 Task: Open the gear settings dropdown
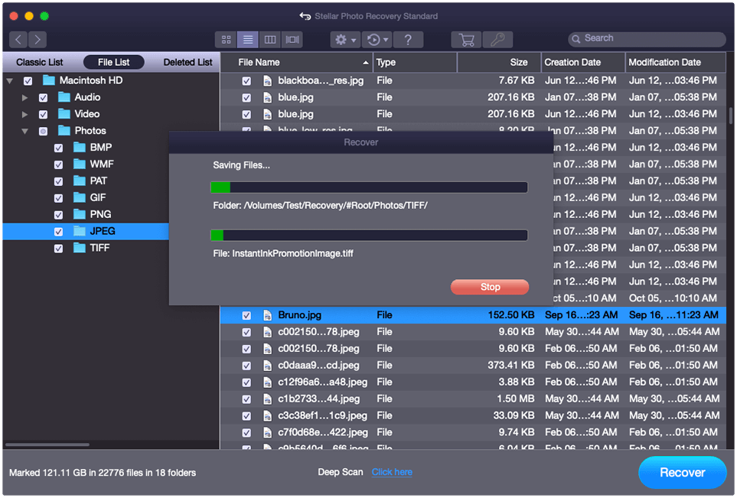pos(345,40)
